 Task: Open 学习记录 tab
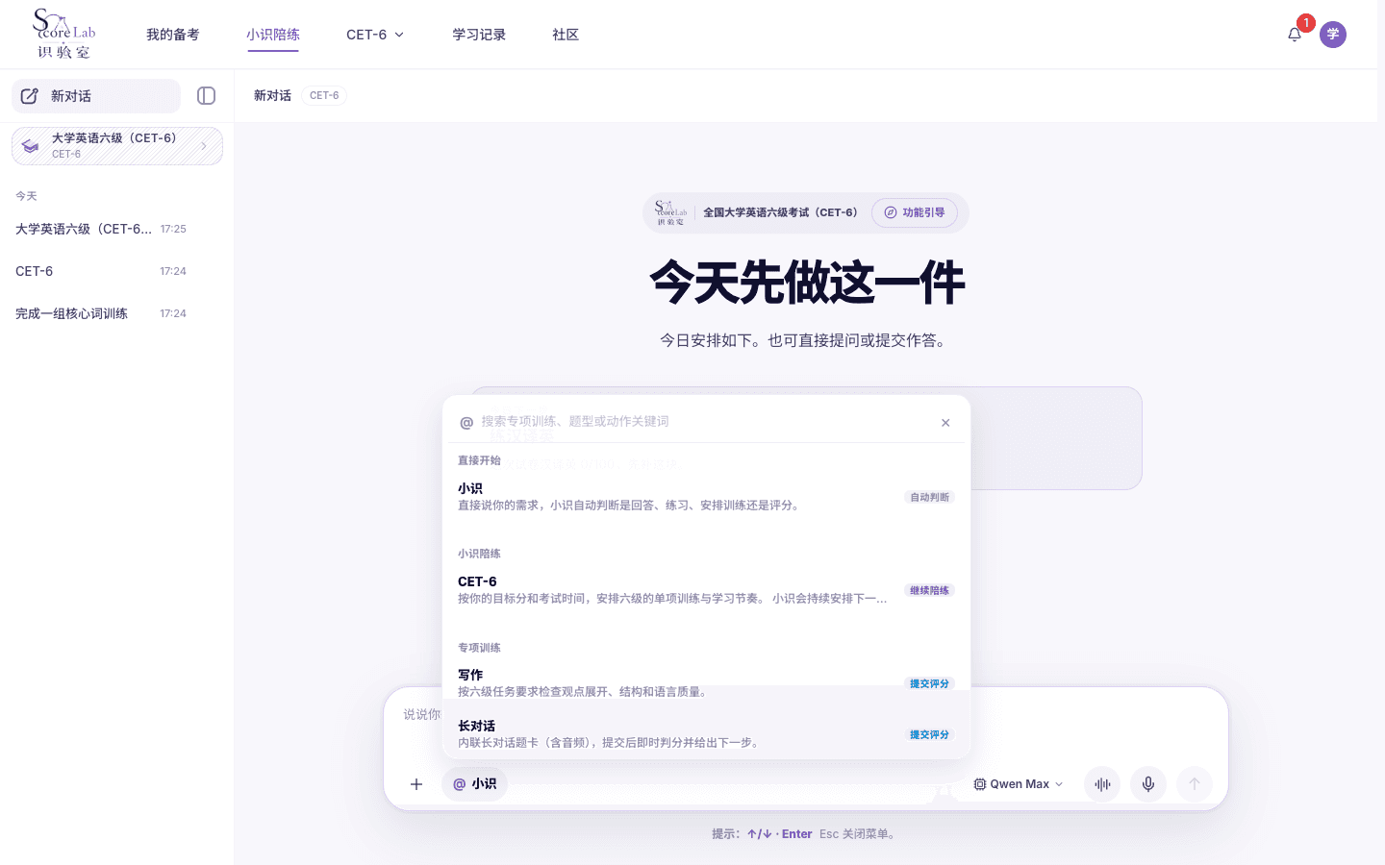[479, 35]
